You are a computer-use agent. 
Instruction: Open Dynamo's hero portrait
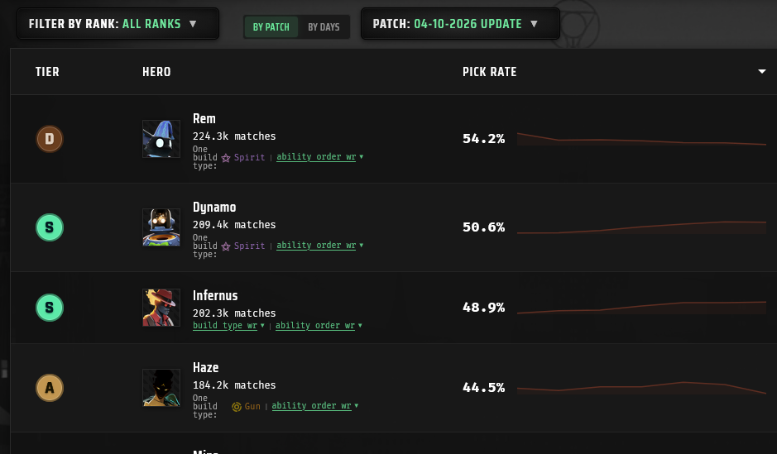(x=161, y=227)
